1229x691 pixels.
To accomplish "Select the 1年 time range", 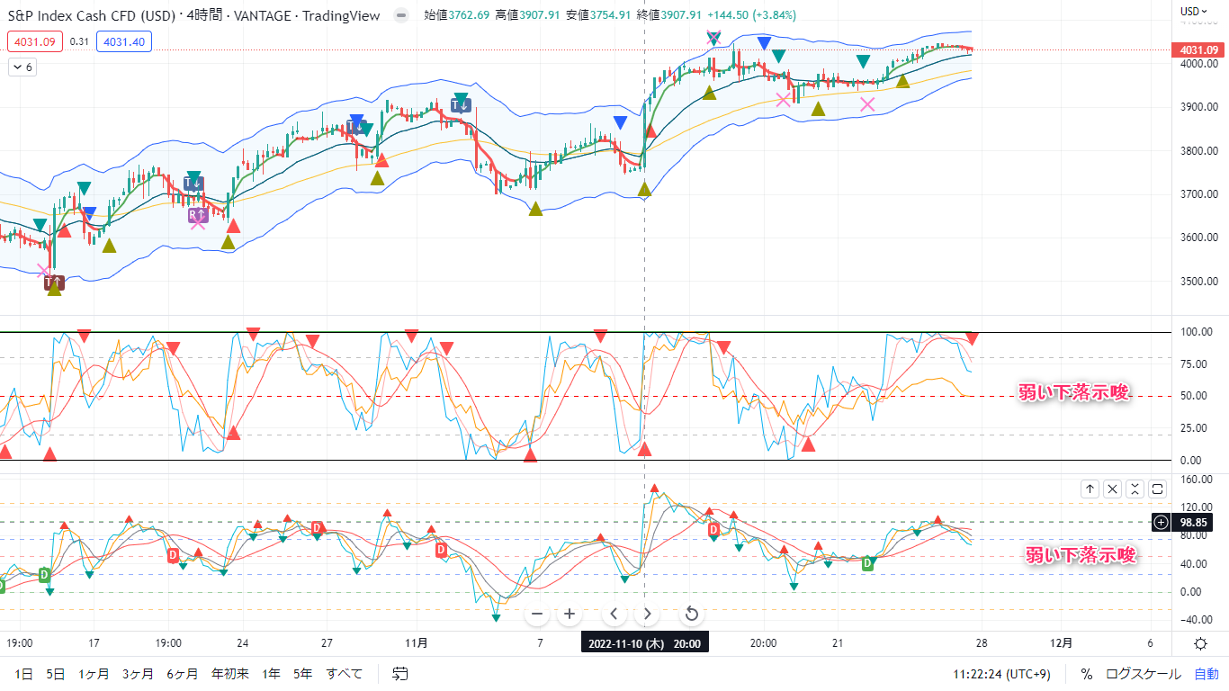I will coord(271,673).
